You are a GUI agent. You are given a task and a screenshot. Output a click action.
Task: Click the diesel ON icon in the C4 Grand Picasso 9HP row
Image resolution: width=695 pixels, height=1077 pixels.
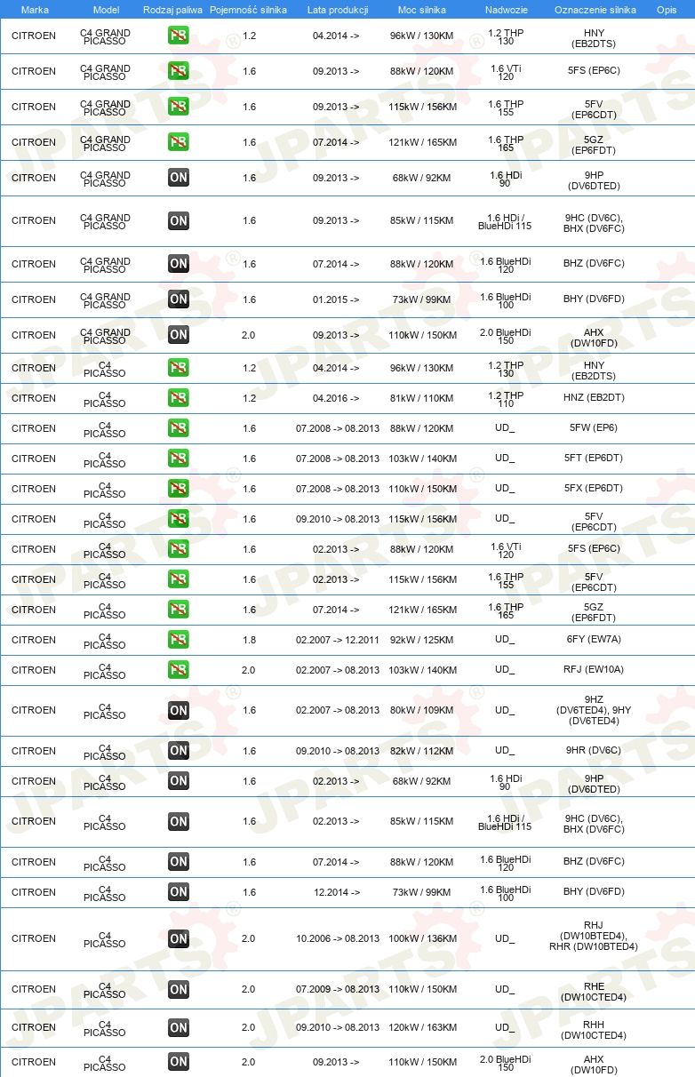click(x=179, y=178)
